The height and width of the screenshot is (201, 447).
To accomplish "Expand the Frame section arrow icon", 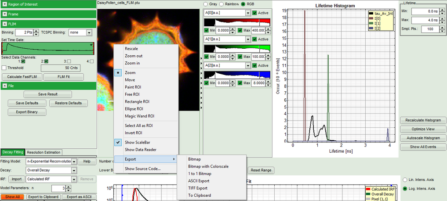I will [4, 14].
